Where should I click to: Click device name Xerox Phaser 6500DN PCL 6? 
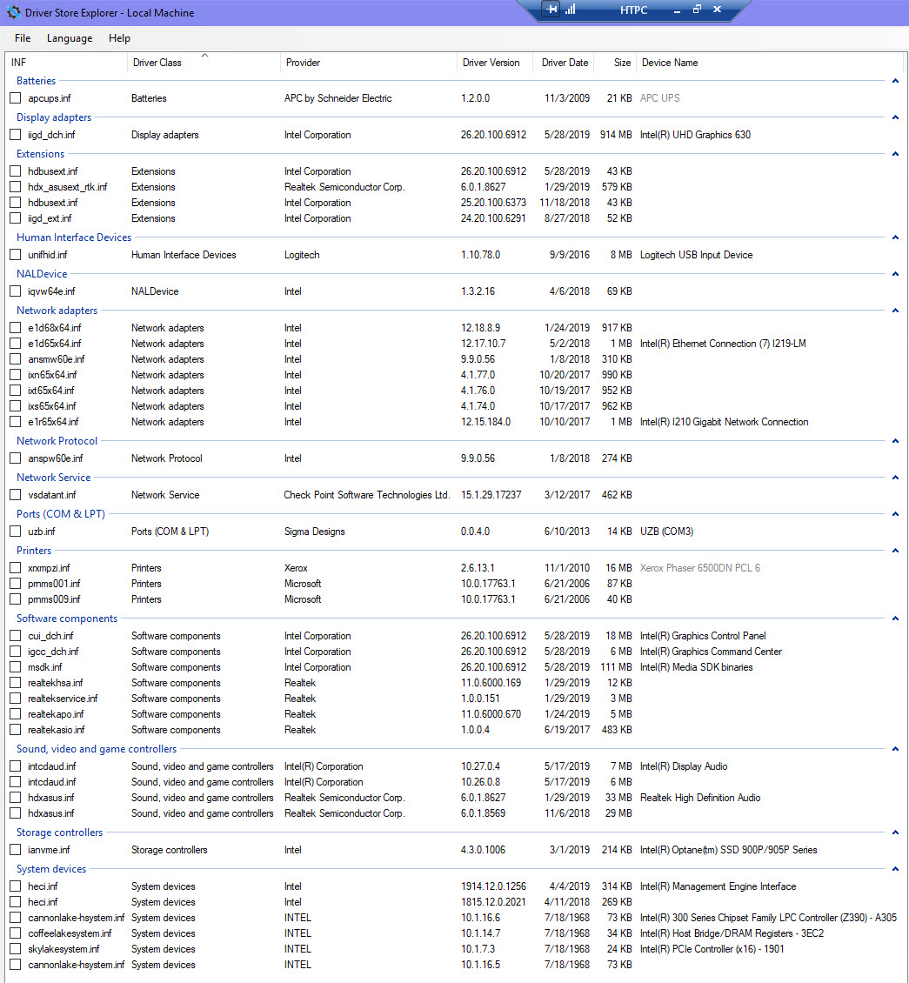click(700, 568)
